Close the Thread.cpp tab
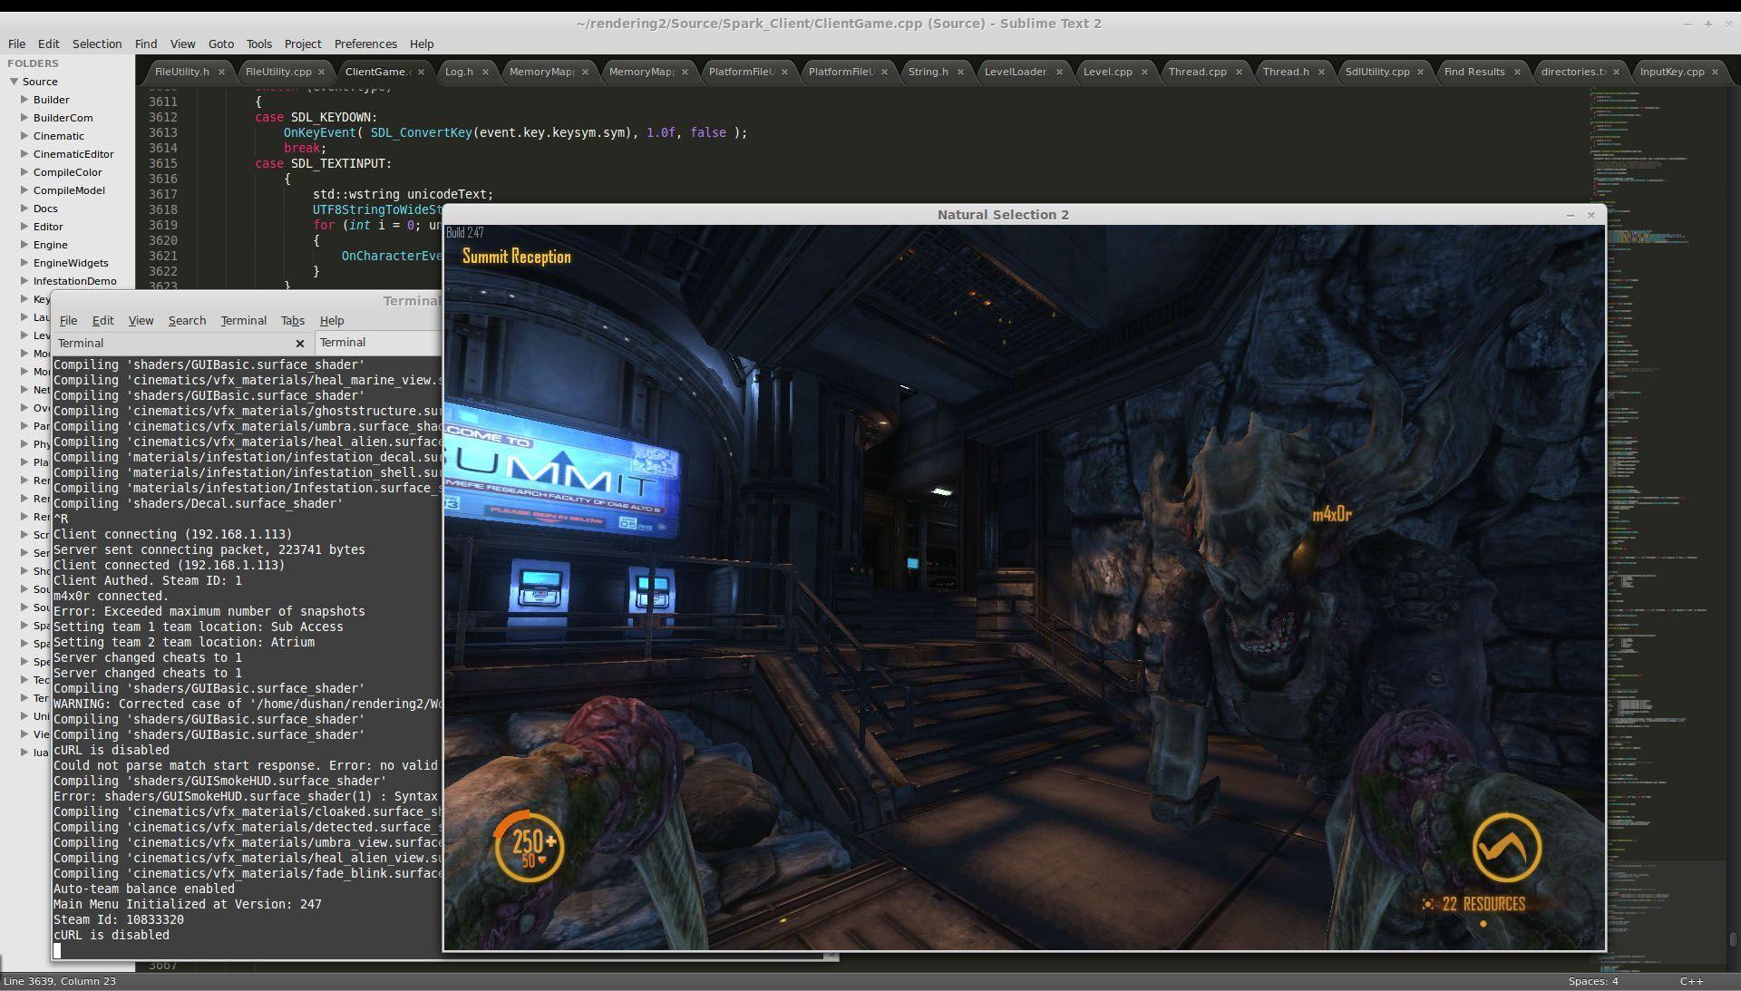 (x=1239, y=72)
